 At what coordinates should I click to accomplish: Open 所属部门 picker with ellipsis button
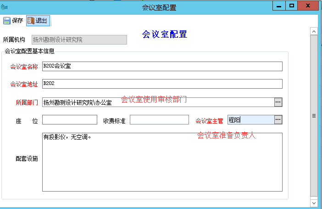(278, 102)
